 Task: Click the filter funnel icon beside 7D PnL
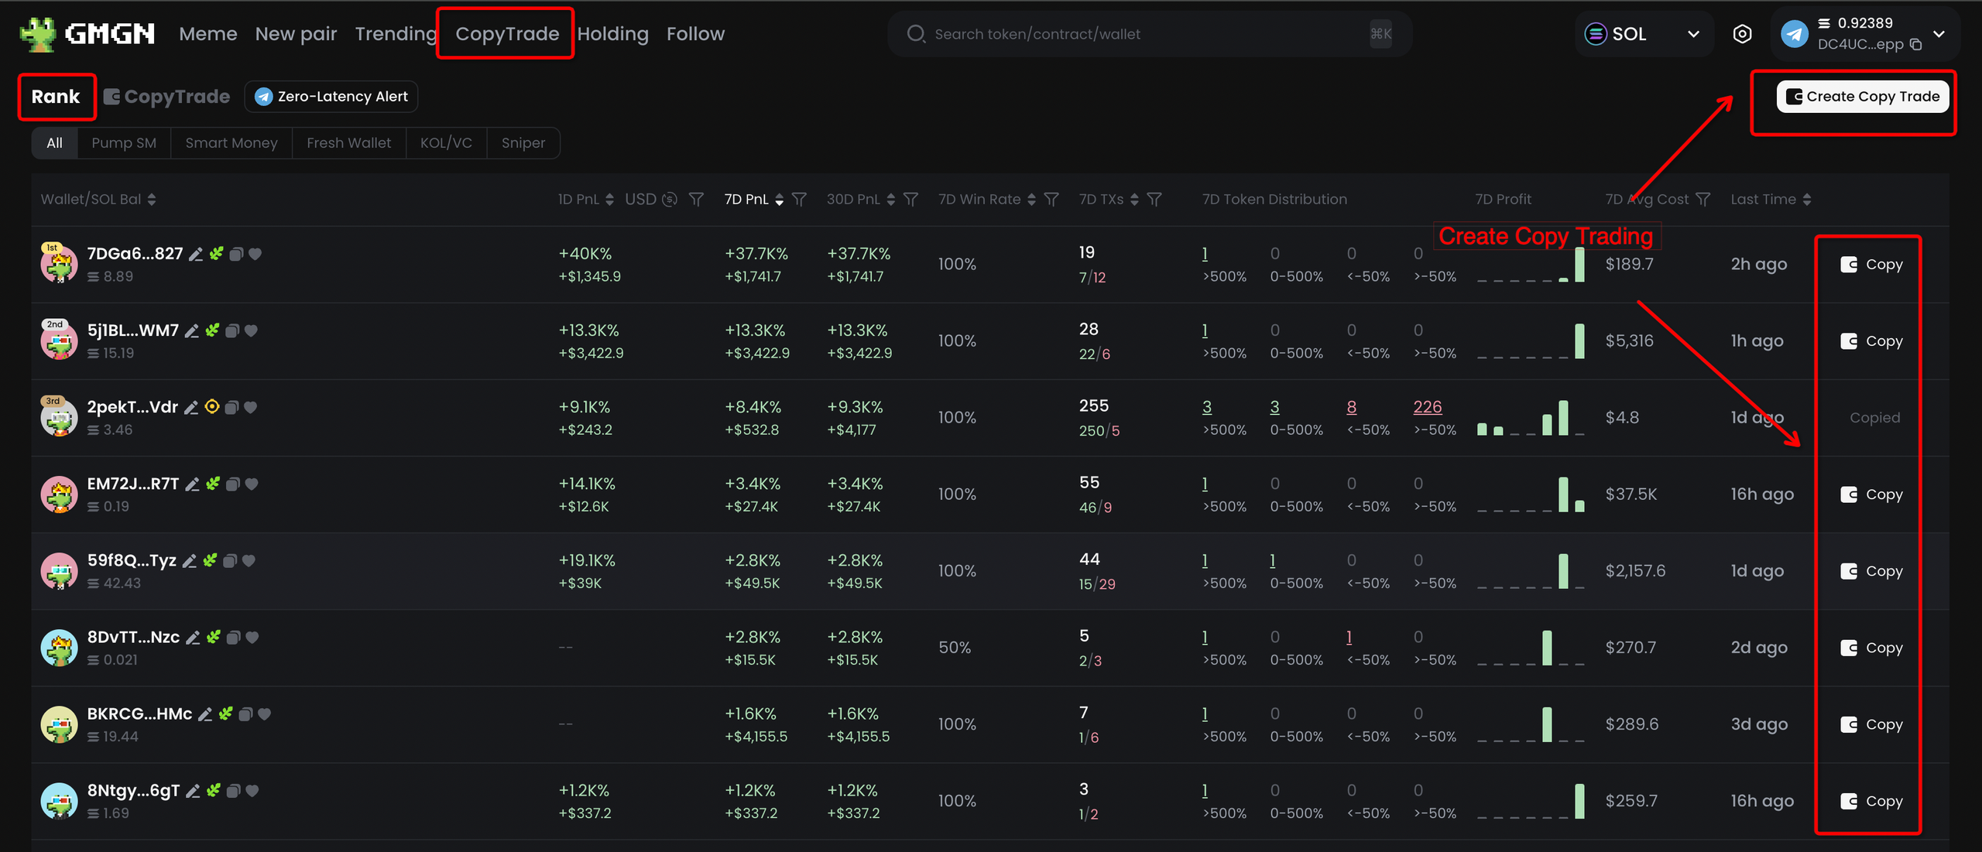799,200
